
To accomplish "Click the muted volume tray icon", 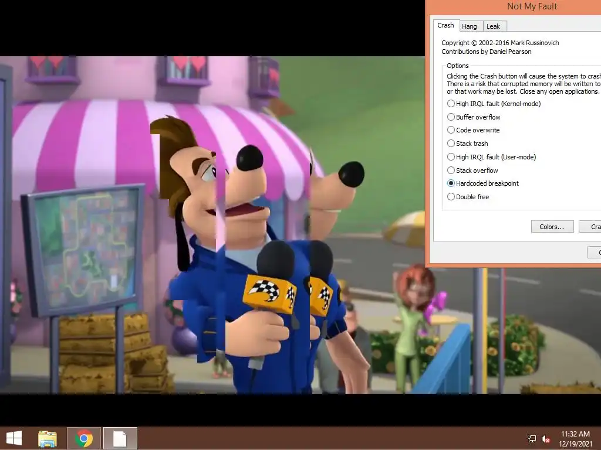I will pos(546,438).
